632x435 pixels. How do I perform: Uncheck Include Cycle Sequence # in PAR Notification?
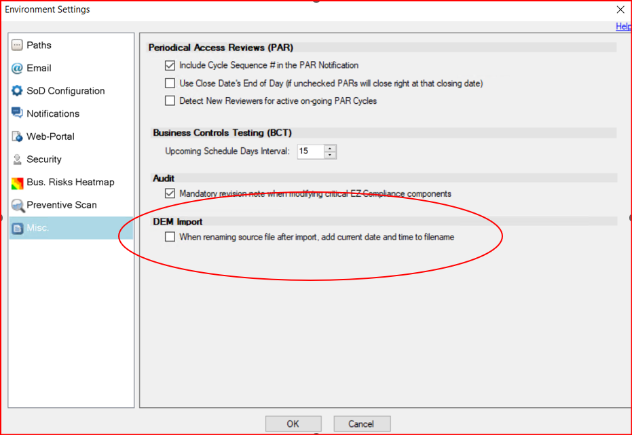(x=170, y=66)
